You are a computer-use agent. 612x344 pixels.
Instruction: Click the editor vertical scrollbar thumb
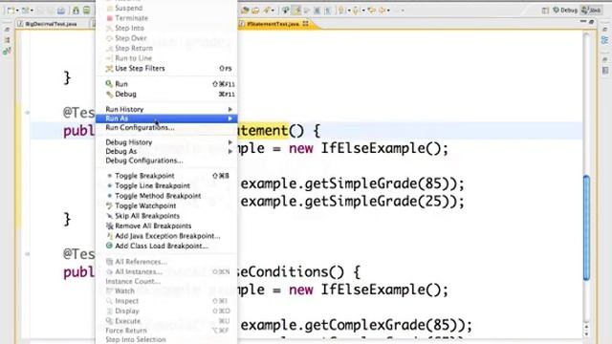click(x=586, y=228)
